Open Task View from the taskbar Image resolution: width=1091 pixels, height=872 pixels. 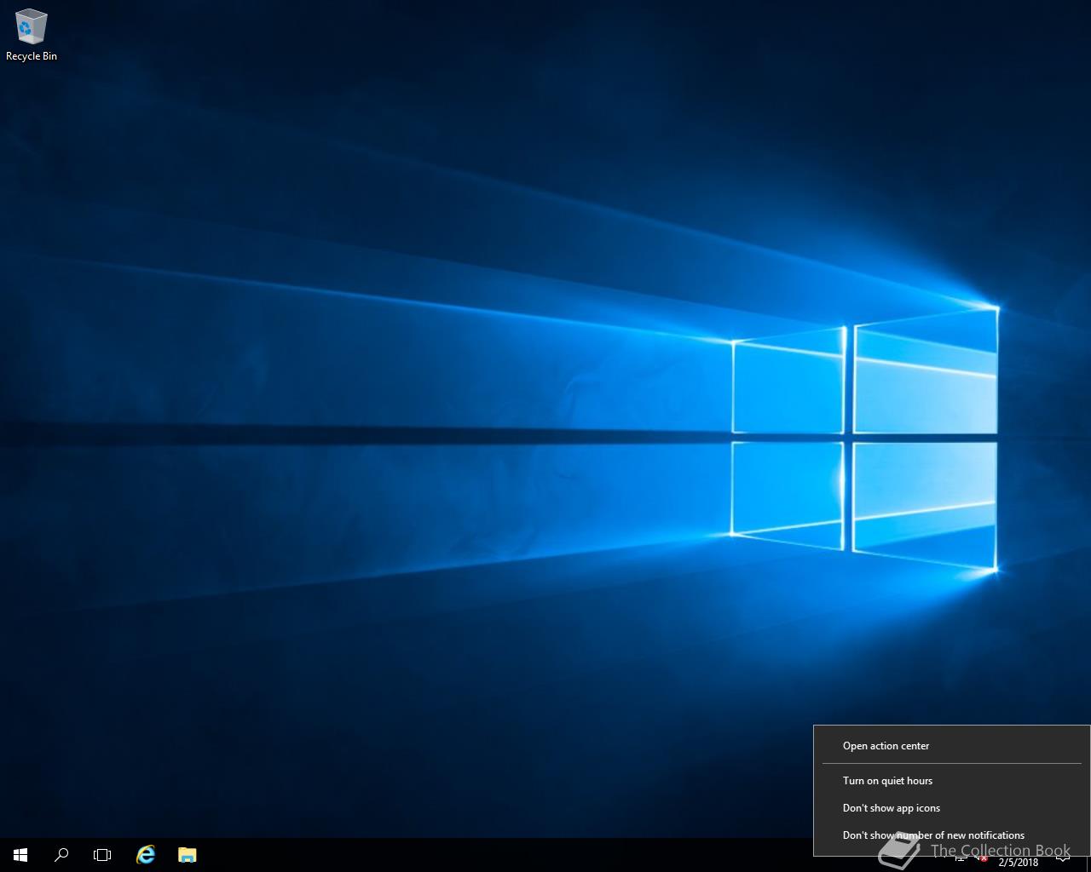102,855
